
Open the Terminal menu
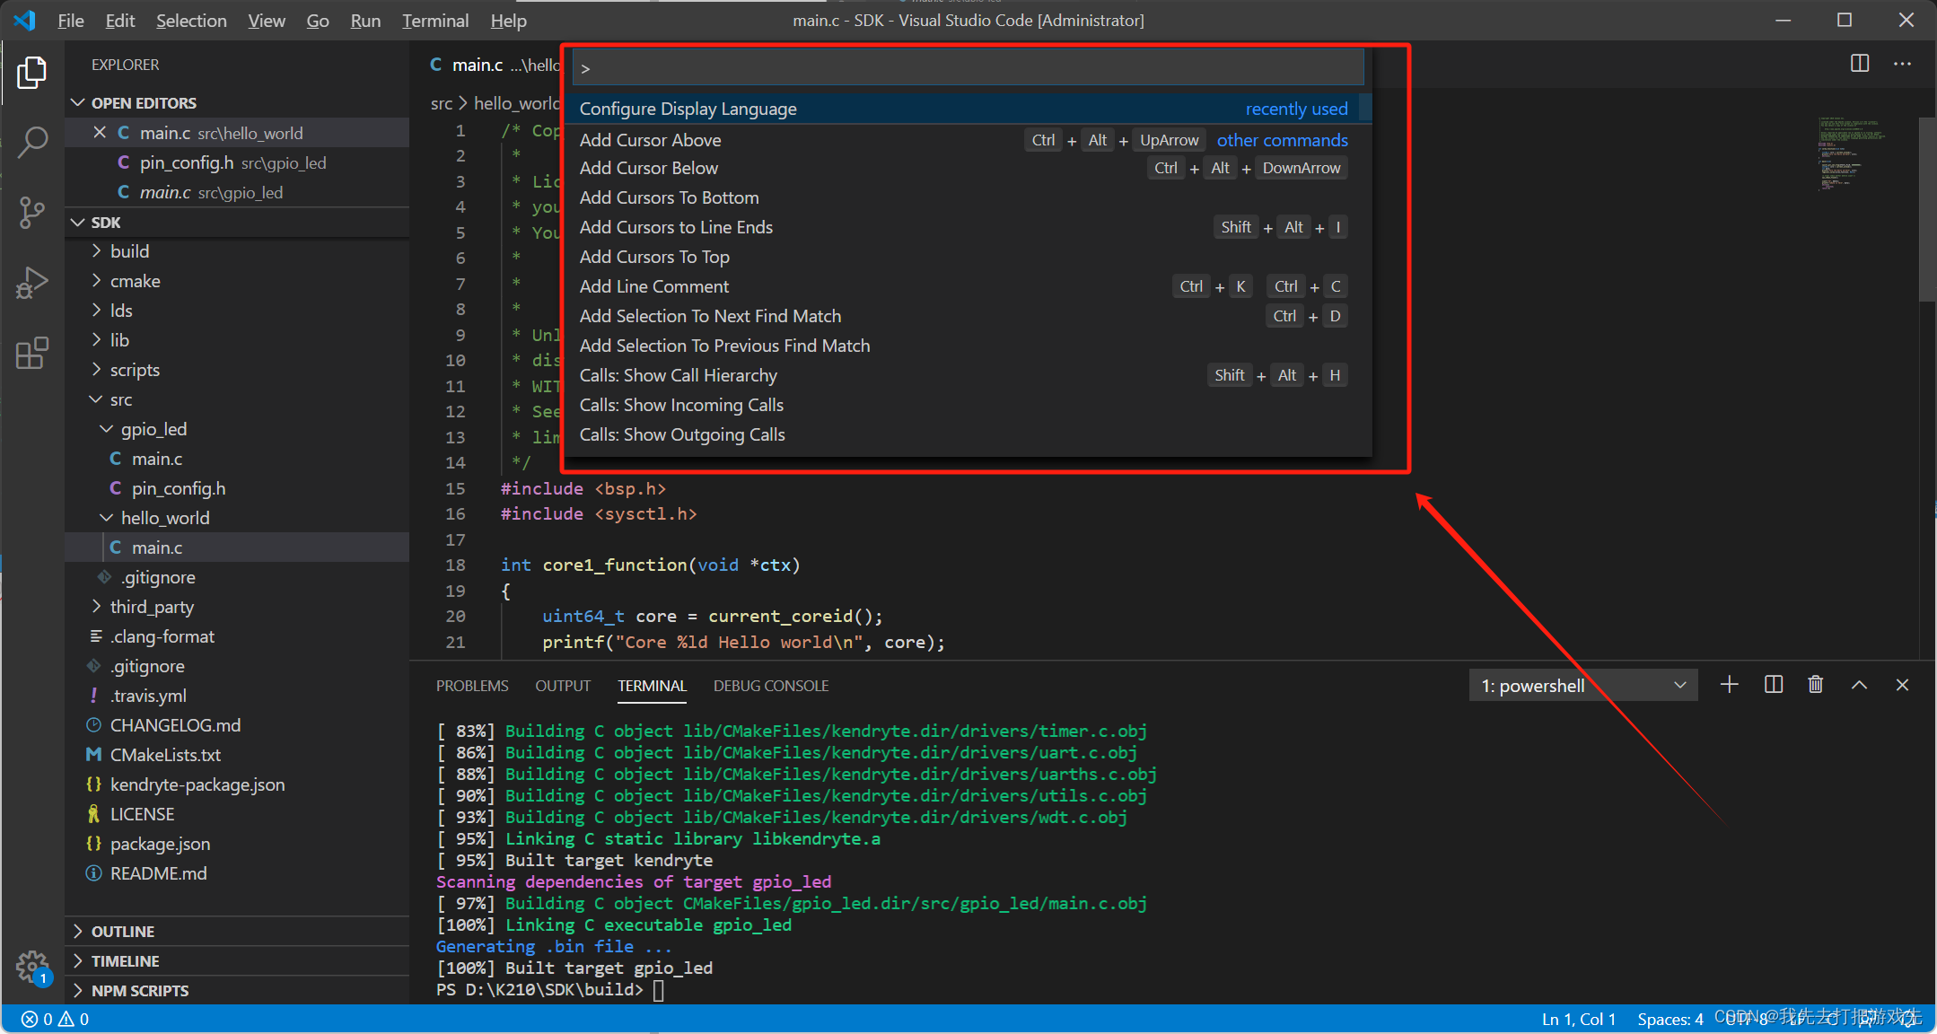click(x=434, y=20)
